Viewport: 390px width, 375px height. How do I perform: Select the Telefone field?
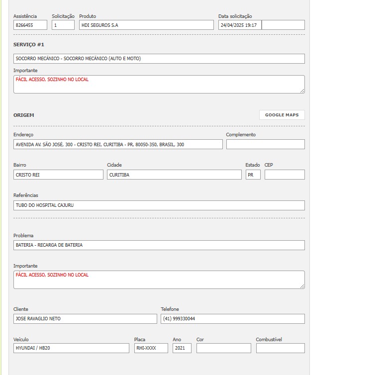232,319
